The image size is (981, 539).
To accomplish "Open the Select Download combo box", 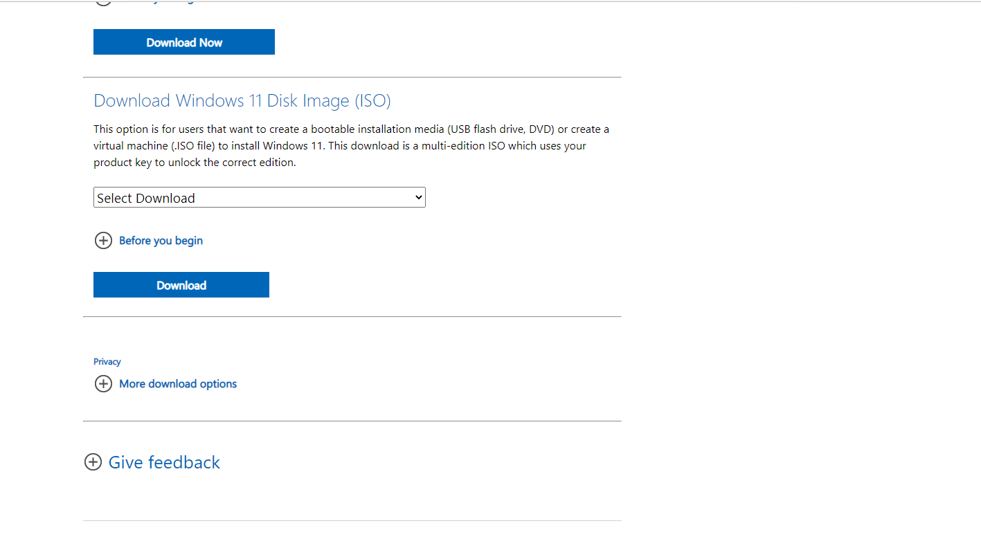I will tap(259, 198).
